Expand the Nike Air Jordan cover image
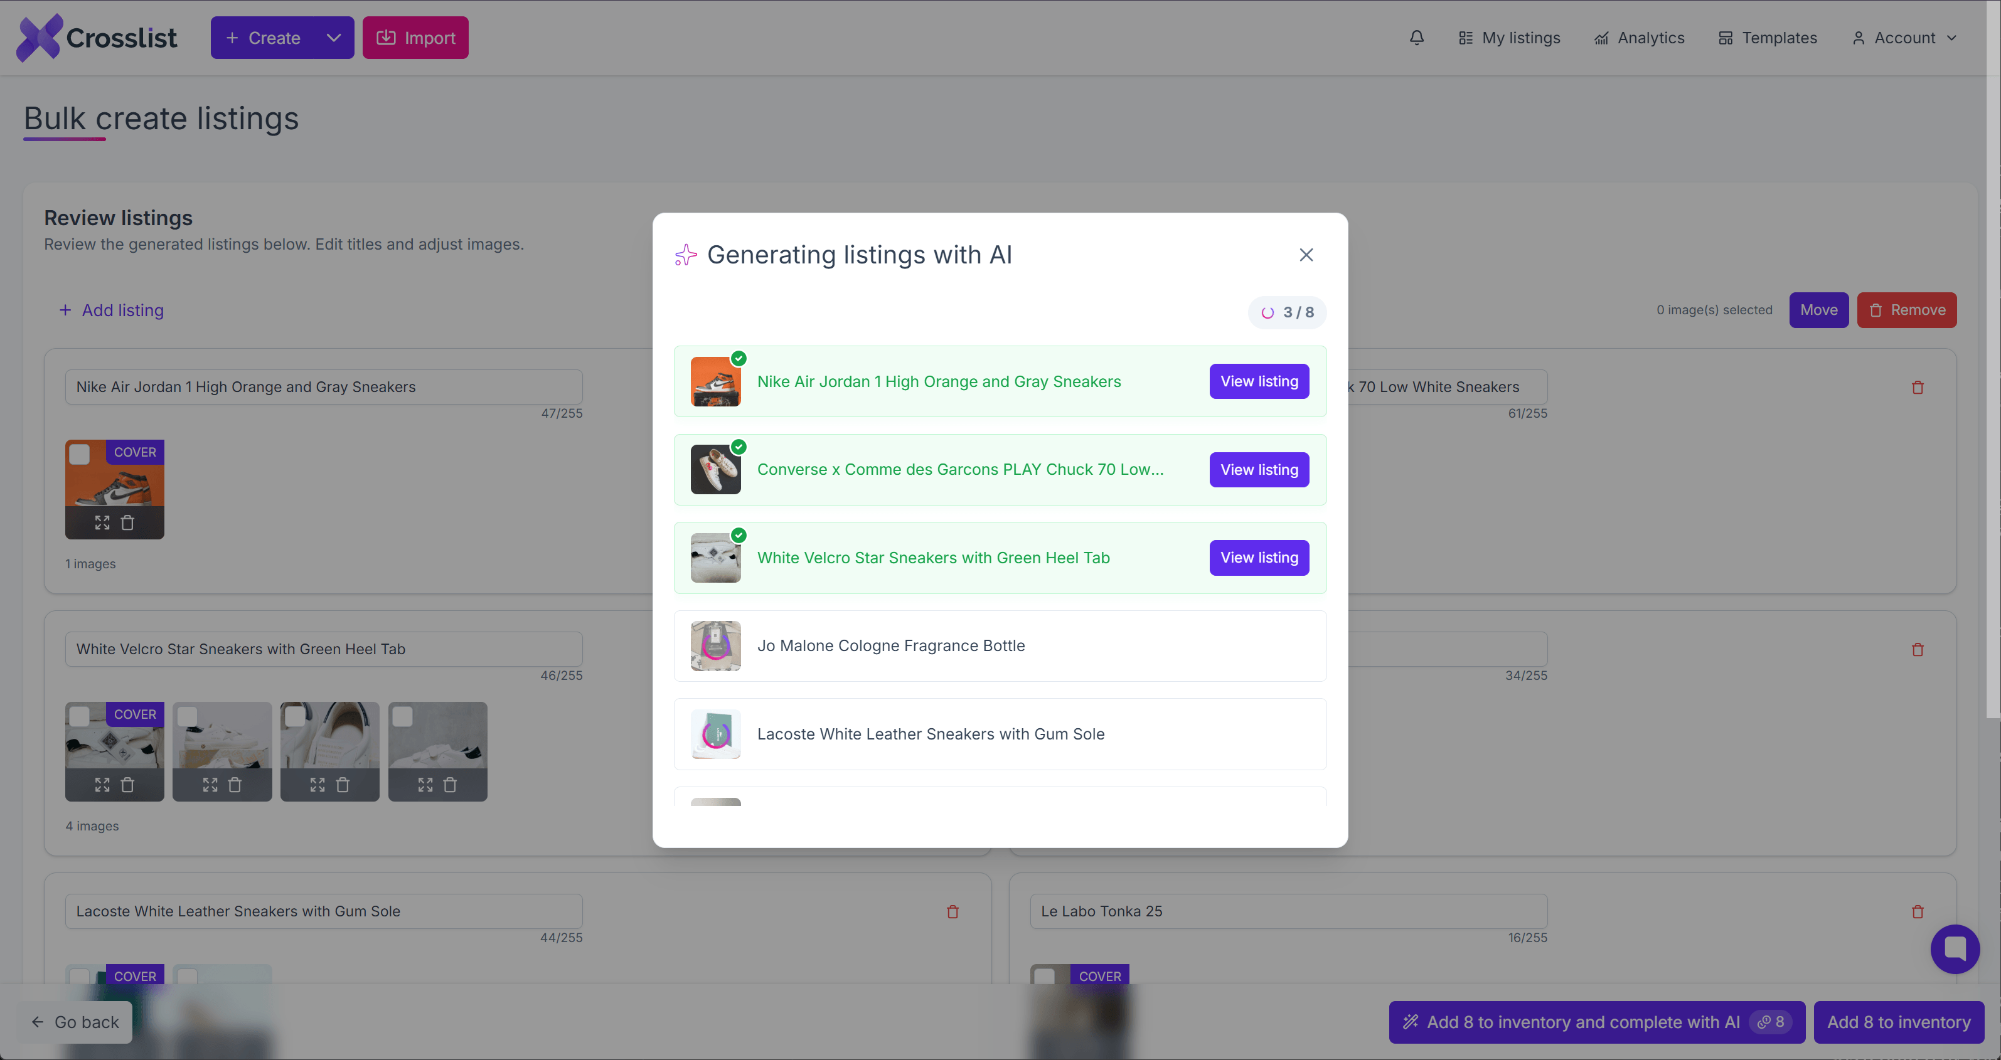This screenshot has width=2001, height=1060. [102, 522]
